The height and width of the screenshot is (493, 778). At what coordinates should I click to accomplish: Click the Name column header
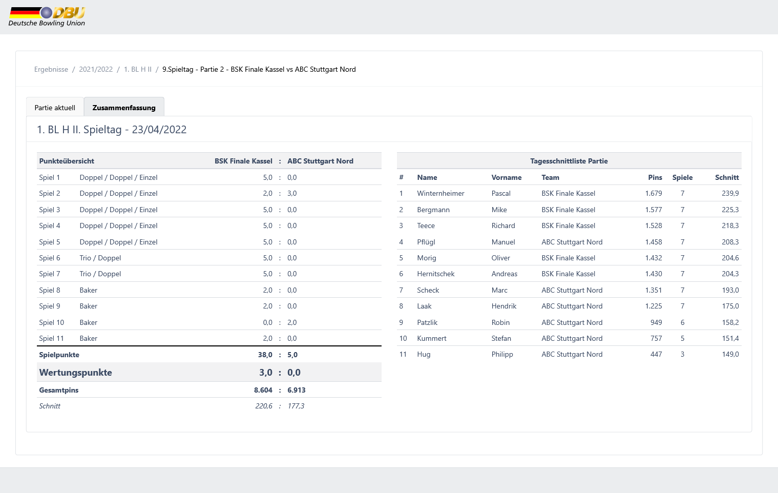coord(427,177)
